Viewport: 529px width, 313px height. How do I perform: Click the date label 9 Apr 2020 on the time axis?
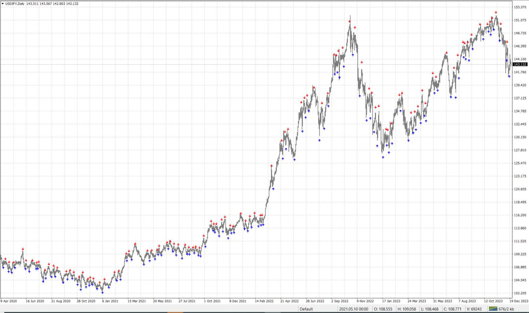point(8,301)
